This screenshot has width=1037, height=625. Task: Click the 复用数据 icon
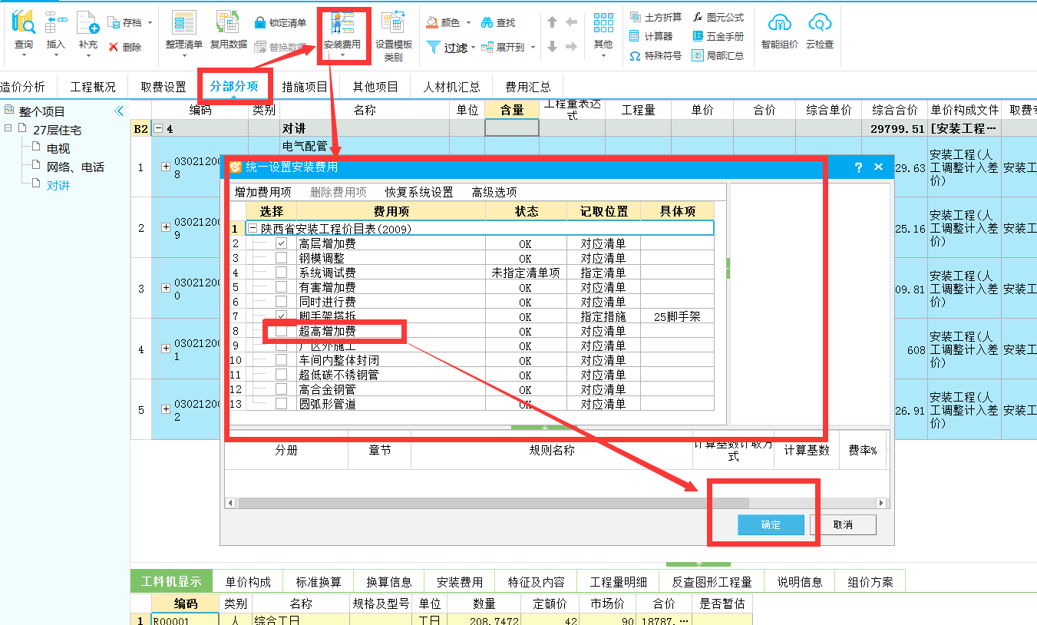(x=229, y=23)
